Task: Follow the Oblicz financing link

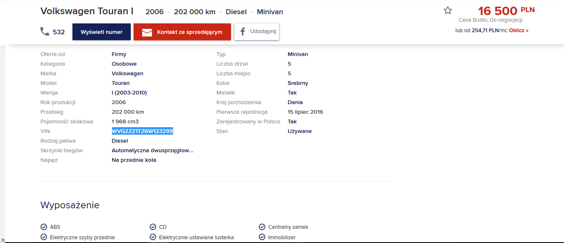Action: 518,31
